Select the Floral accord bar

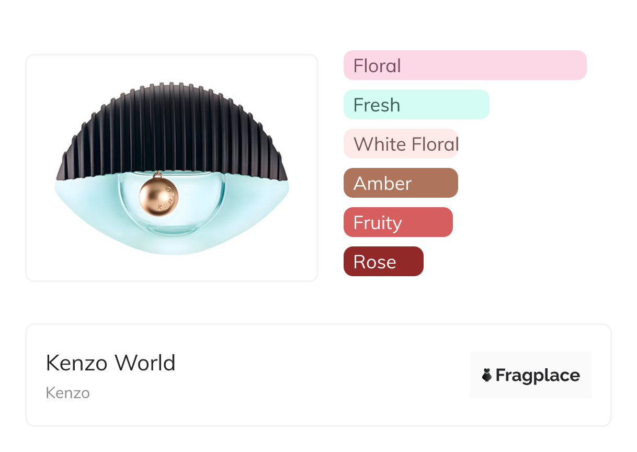click(465, 65)
